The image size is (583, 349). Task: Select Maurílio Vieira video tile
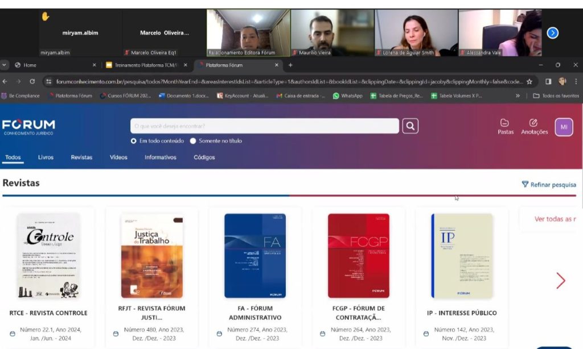[x=332, y=33]
